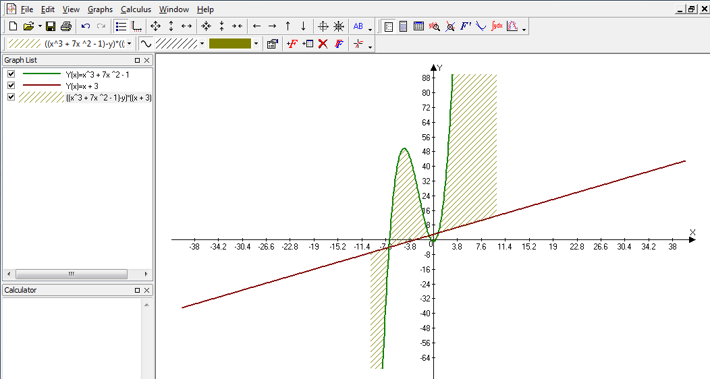Screen dimensions: 710x379
Task: Open the hatch pattern style dropdown
Action: (202, 44)
